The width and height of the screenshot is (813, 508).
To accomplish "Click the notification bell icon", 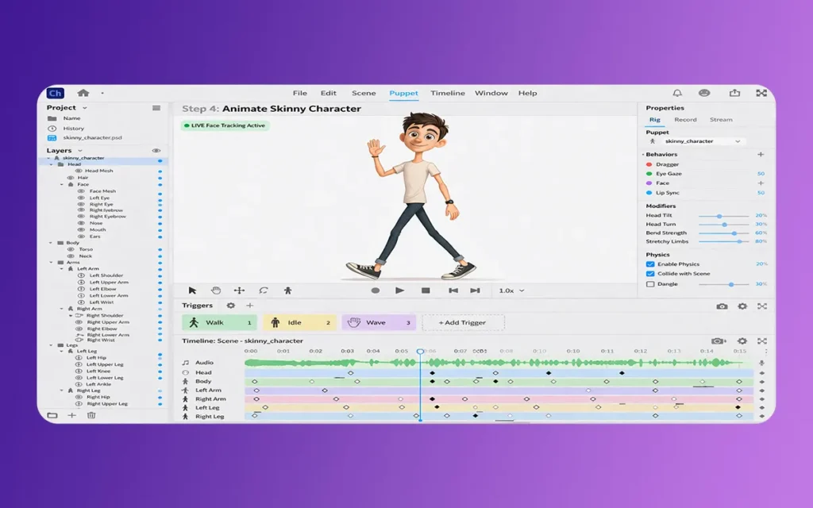I will [x=677, y=93].
